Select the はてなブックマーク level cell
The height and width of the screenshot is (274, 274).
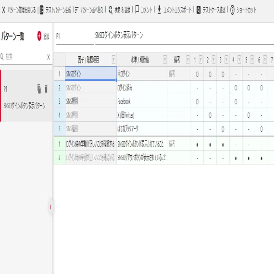click(x=142, y=129)
